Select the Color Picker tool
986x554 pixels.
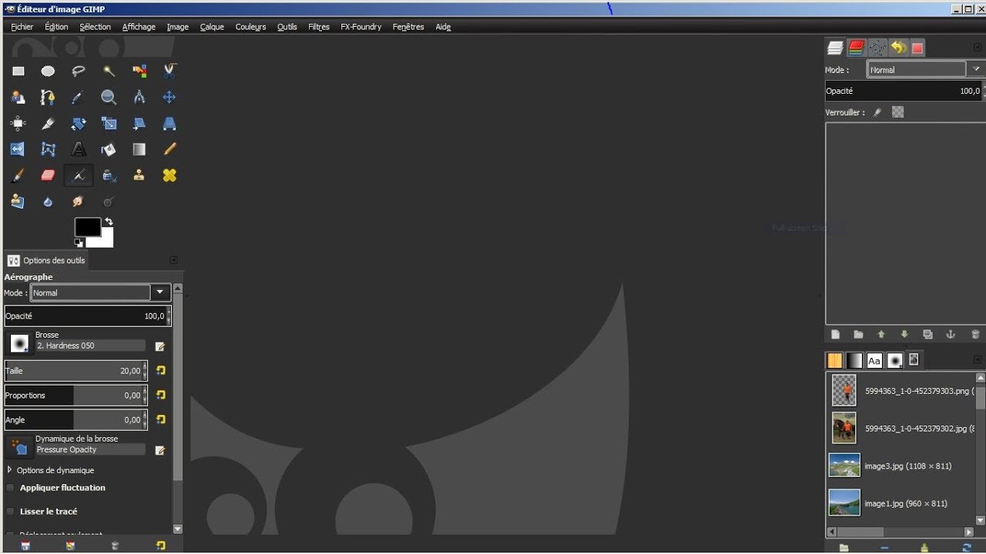pos(78,98)
